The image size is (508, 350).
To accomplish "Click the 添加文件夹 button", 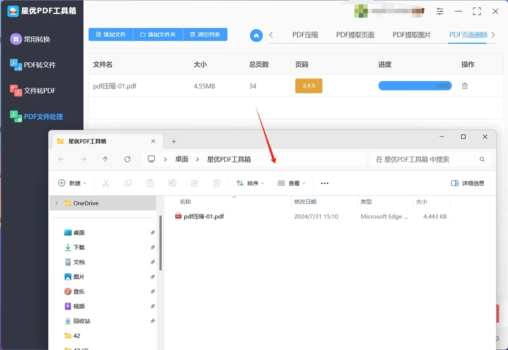I will [x=158, y=34].
